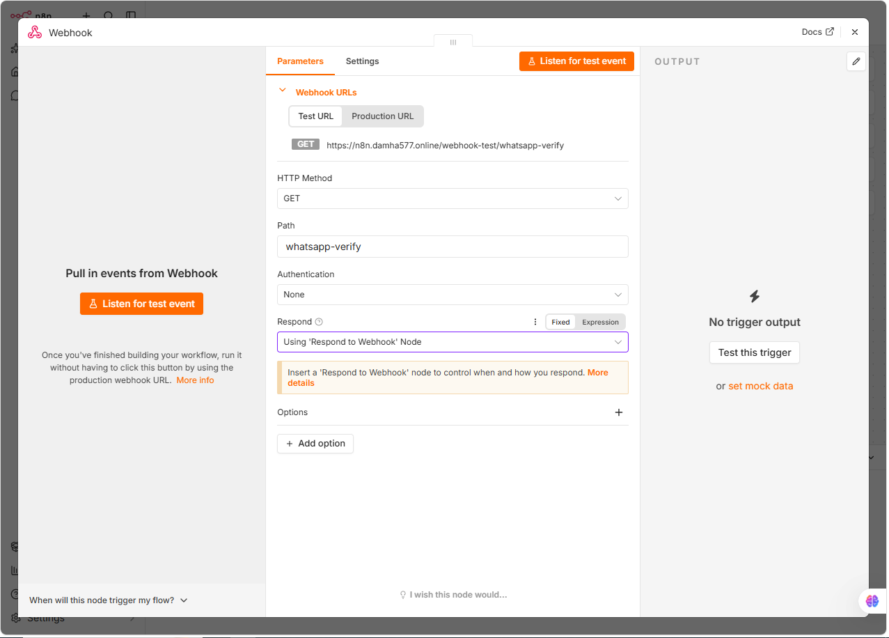
Task: Open the Respond mode dropdown
Action: click(x=453, y=342)
